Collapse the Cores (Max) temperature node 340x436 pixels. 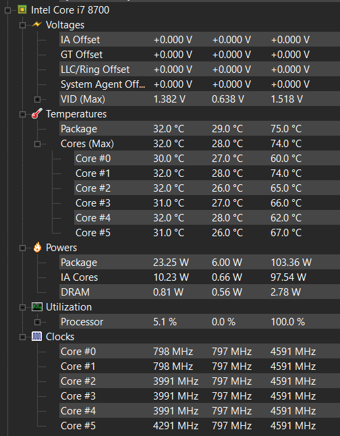click(37, 144)
